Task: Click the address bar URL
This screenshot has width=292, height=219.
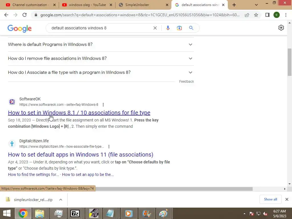Action: 140,15
